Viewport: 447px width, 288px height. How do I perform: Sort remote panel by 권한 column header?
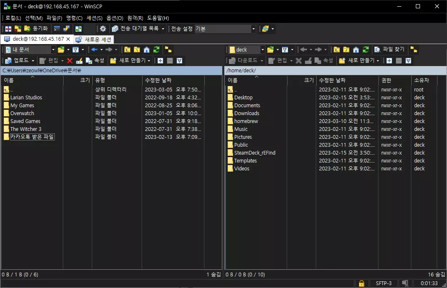coord(395,80)
